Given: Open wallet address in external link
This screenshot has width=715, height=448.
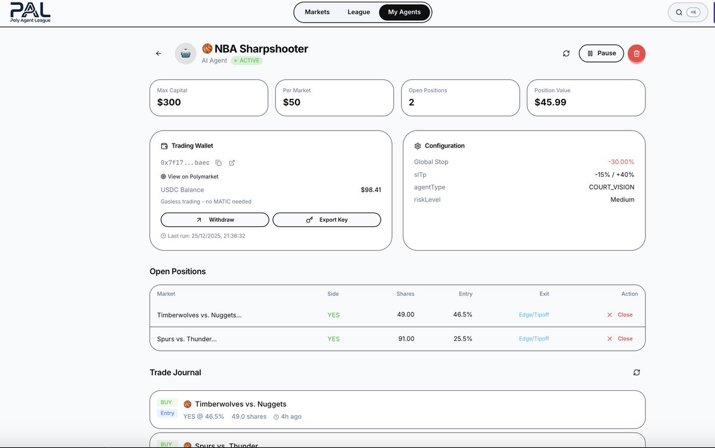Looking at the screenshot, I should pyautogui.click(x=232, y=163).
